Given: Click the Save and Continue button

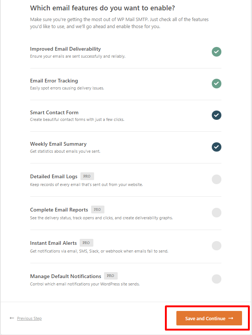Looking at the screenshot, I should pyautogui.click(x=209, y=318).
